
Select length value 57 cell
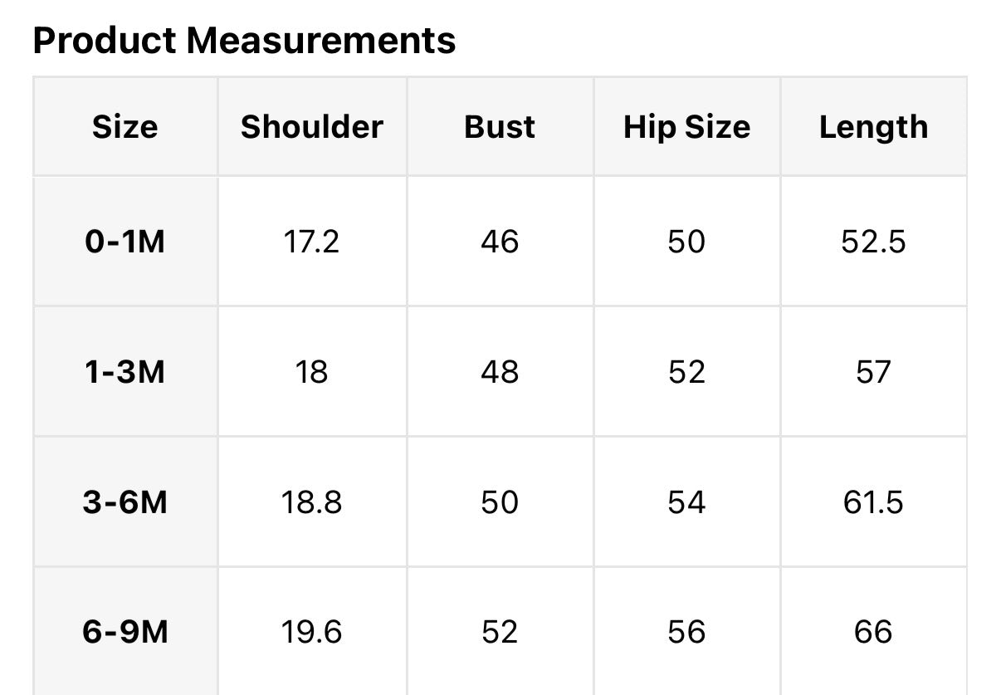pos(873,372)
